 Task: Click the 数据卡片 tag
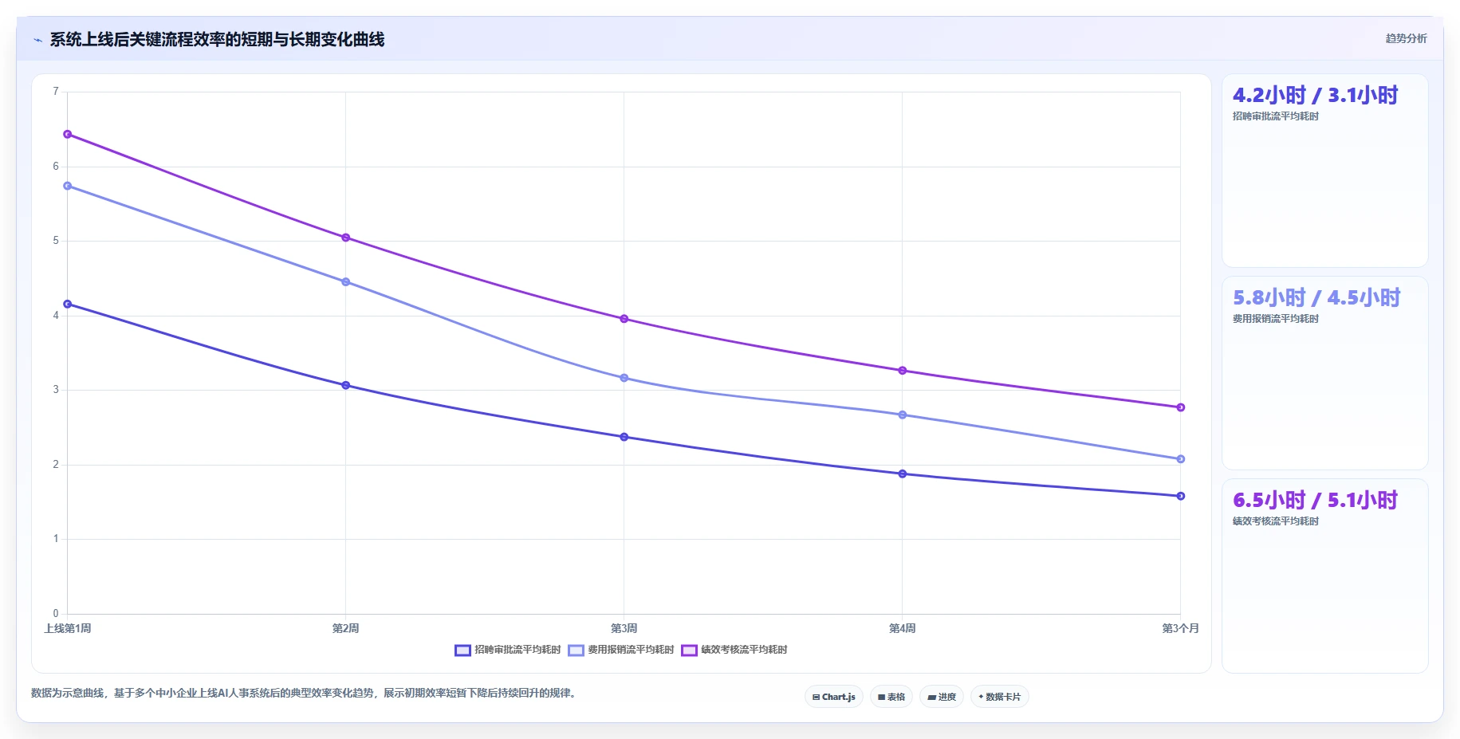pos(1000,697)
